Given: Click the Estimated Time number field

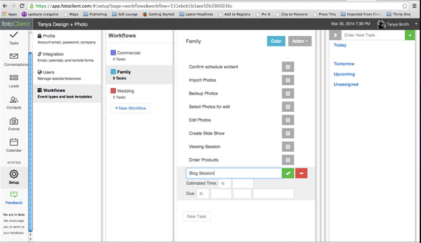Looking at the screenshot, I should 225,184.
